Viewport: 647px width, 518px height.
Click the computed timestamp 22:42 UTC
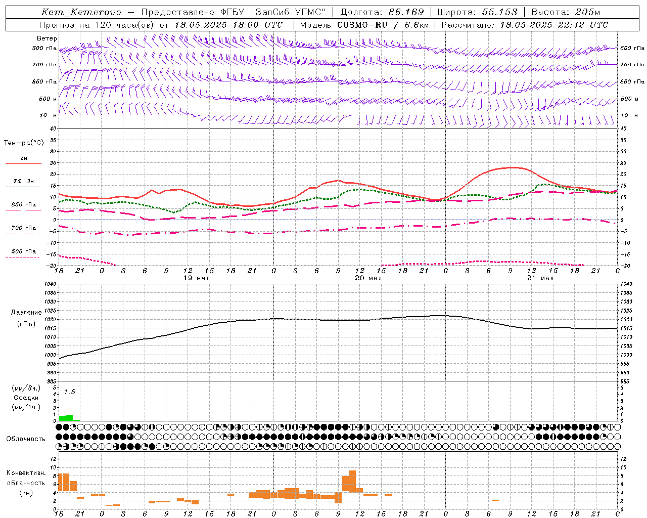[582, 24]
